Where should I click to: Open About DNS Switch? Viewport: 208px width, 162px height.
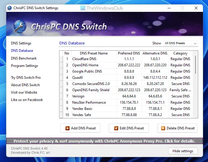coord(25,85)
